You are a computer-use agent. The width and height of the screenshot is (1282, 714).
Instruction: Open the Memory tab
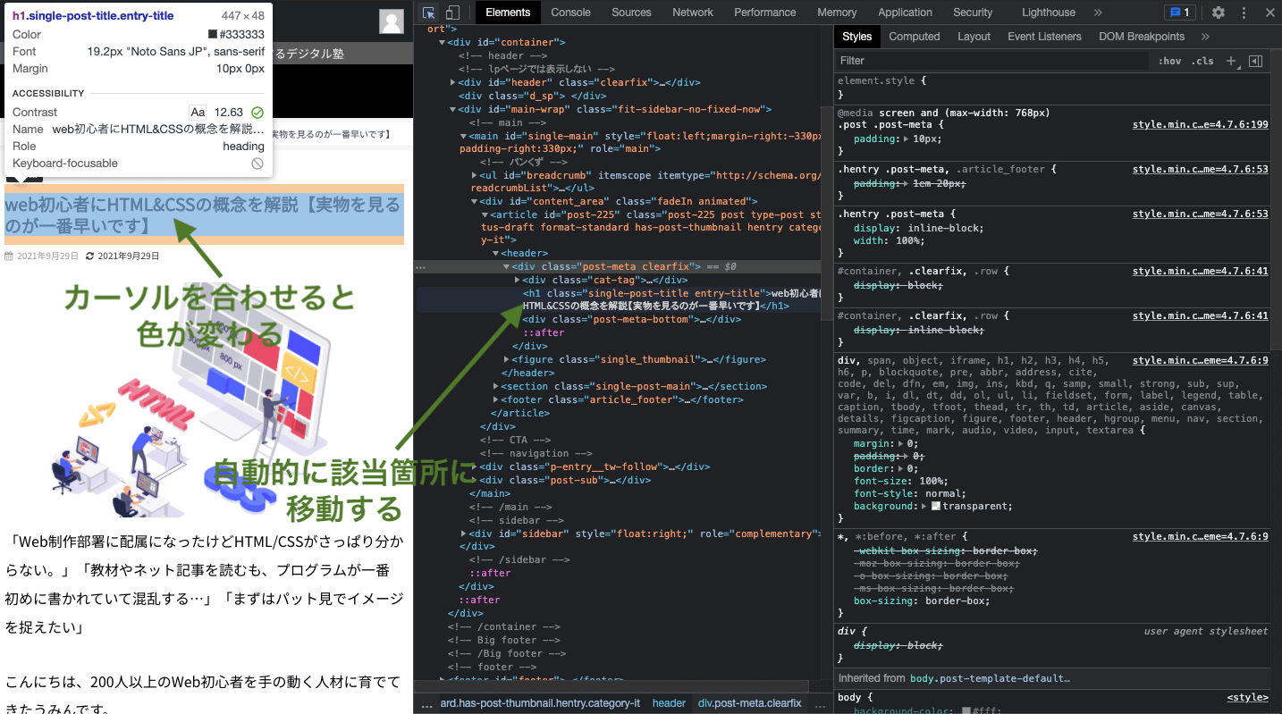(837, 13)
